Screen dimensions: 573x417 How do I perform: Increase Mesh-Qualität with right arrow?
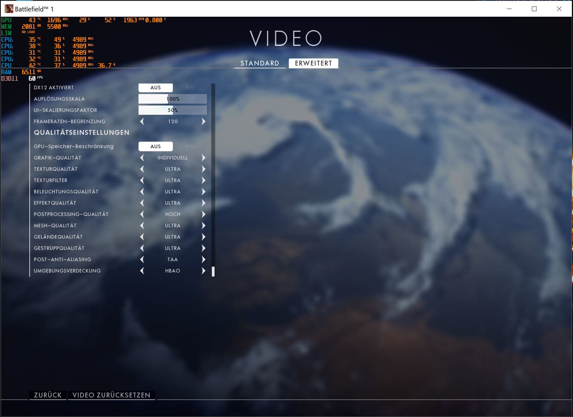[203, 226]
